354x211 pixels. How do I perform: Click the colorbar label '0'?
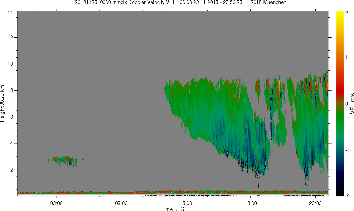[x=347, y=104]
